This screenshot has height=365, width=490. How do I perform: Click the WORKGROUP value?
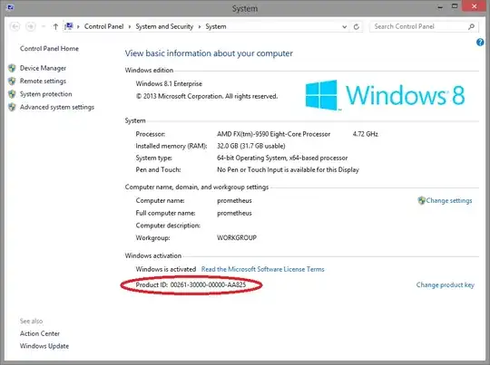click(237, 237)
